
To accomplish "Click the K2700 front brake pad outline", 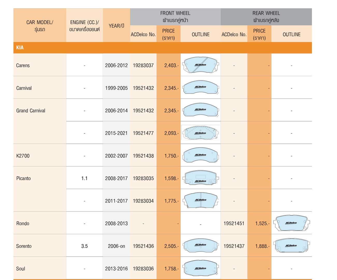I will pos(201,155).
